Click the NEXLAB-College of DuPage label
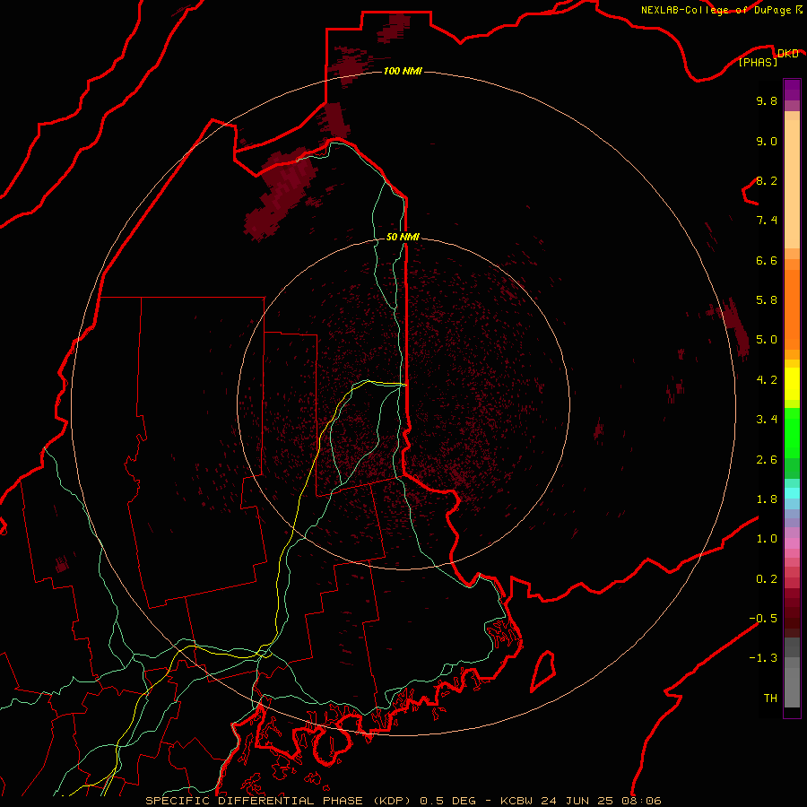The height and width of the screenshot is (807, 807). coord(721,10)
